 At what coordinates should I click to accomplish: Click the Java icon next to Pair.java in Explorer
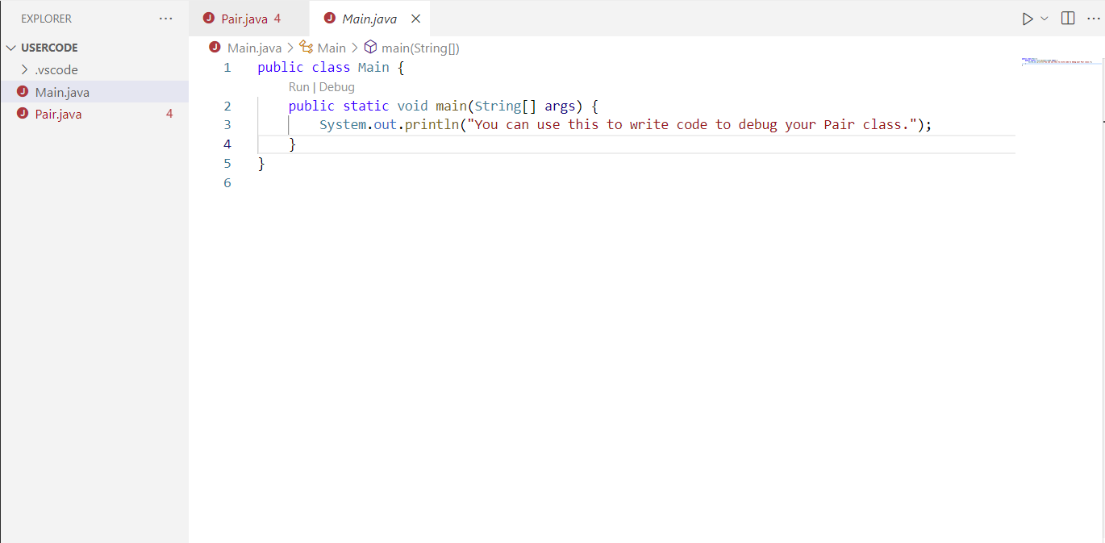pyautogui.click(x=23, y=114)
